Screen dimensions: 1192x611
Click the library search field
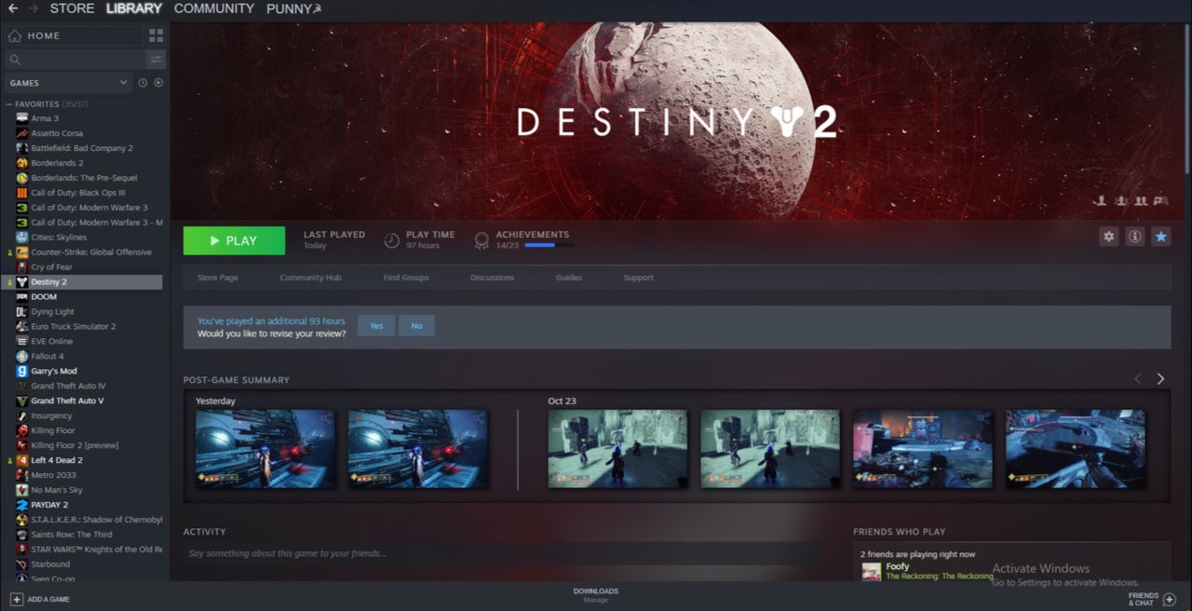click(74, 60)
